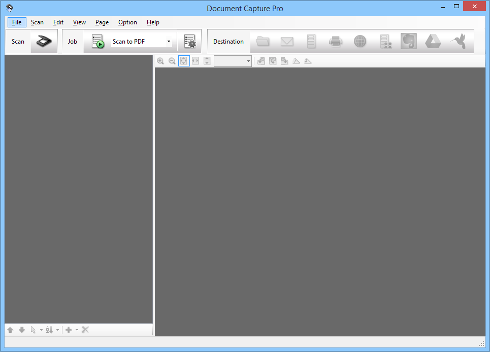The height and width of the screenshot is (352, 490).
Task: Open the Scan to PDF job dropdown
Action: click(x=169, y=41)
